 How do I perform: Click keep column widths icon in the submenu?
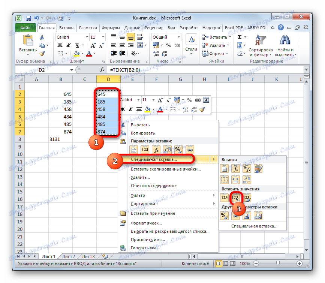235,180
